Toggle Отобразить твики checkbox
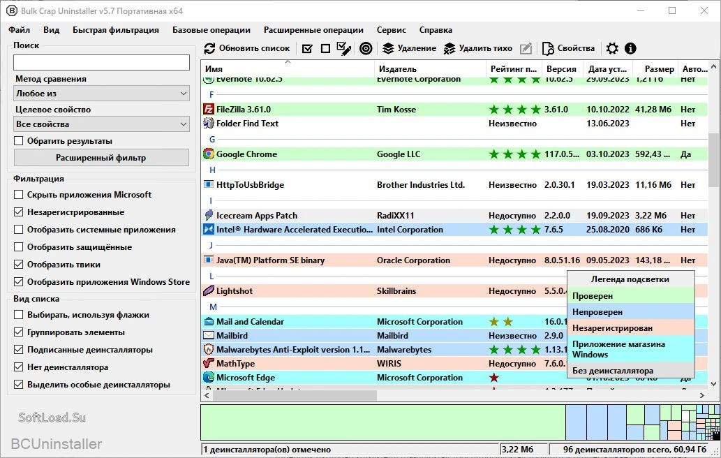 coord(18,265)
